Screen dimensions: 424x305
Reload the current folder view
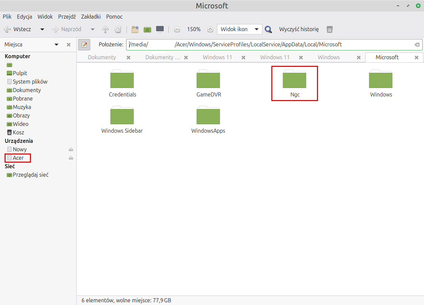[118, 29]
